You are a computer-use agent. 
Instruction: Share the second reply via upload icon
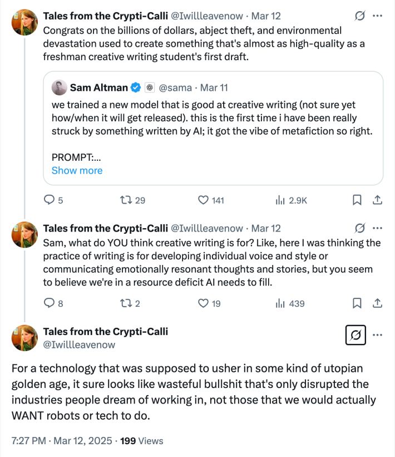tap(377, 303)
